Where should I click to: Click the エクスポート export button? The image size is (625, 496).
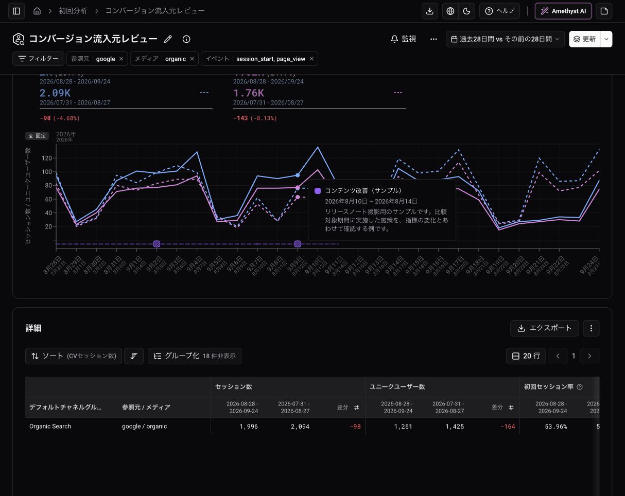(545, 328)
